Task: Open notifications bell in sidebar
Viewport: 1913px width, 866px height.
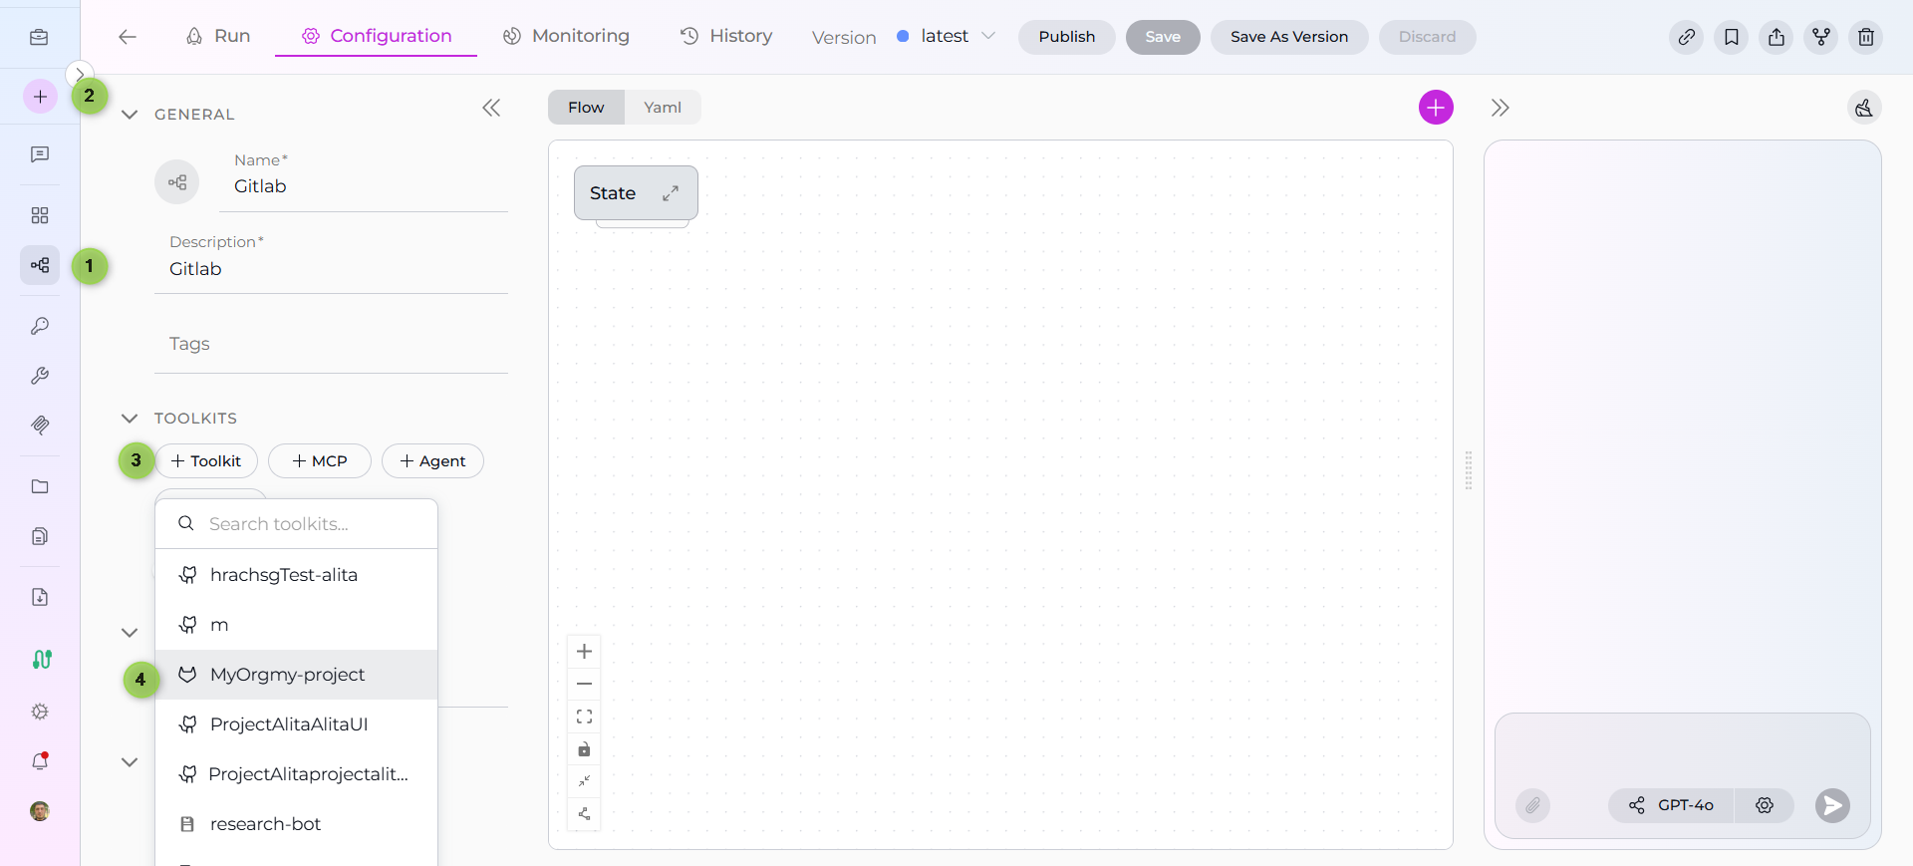Action: pyautogui.click(x=40, y=761)
